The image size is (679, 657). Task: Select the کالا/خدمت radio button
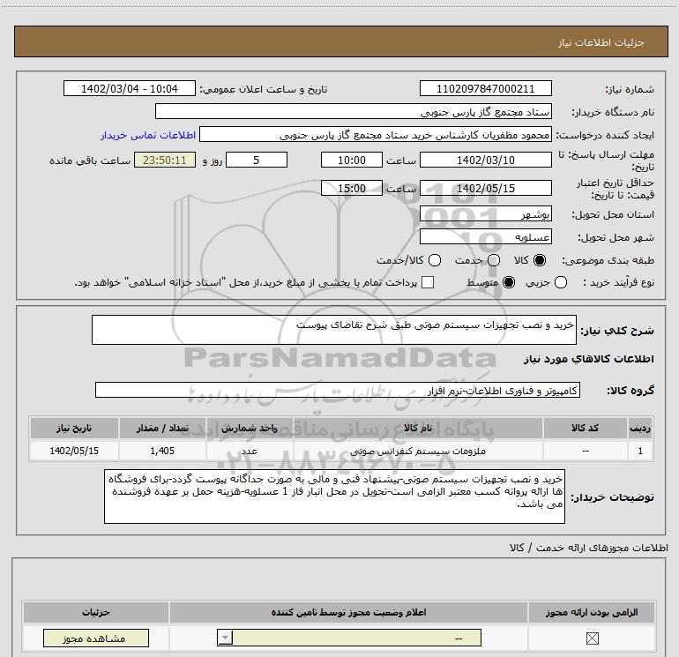(435, 260)
